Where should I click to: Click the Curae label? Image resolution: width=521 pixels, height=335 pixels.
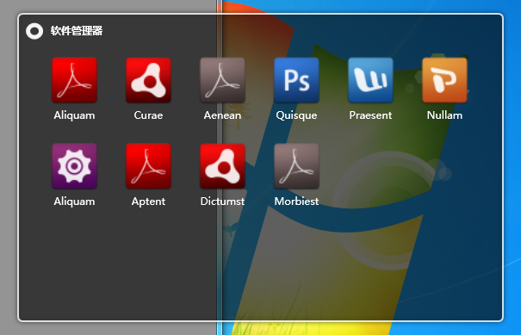(148, 115)
